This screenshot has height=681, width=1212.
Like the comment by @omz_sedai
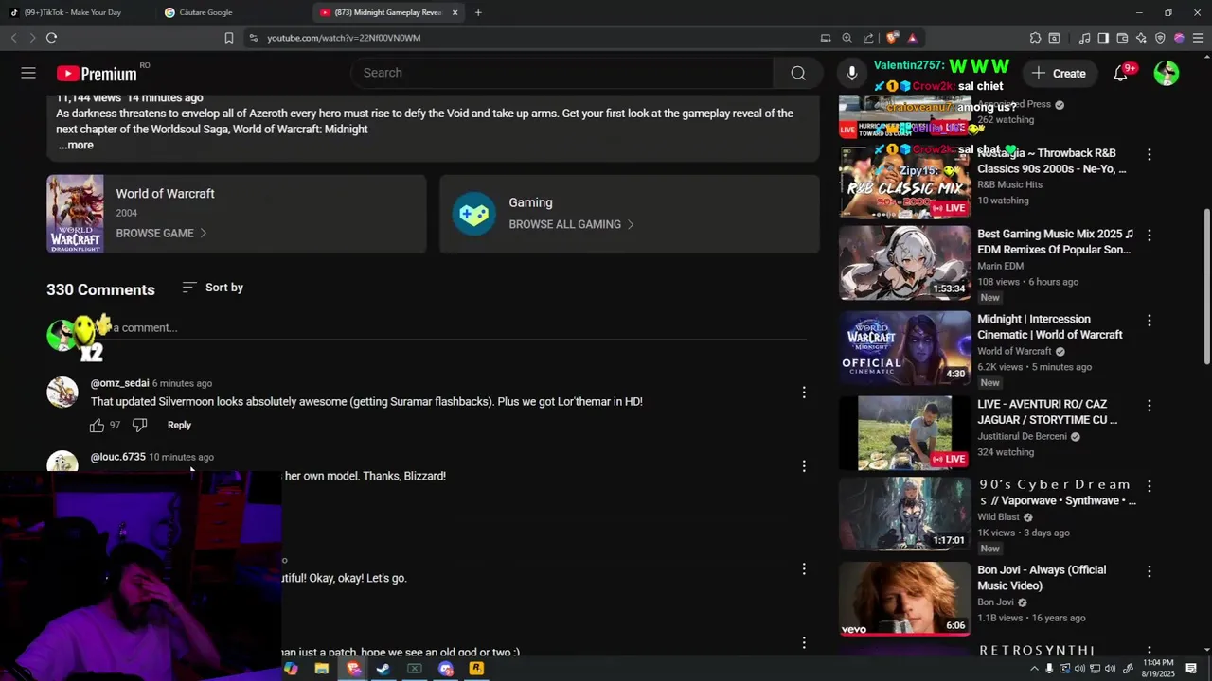[x=97, y=426]
